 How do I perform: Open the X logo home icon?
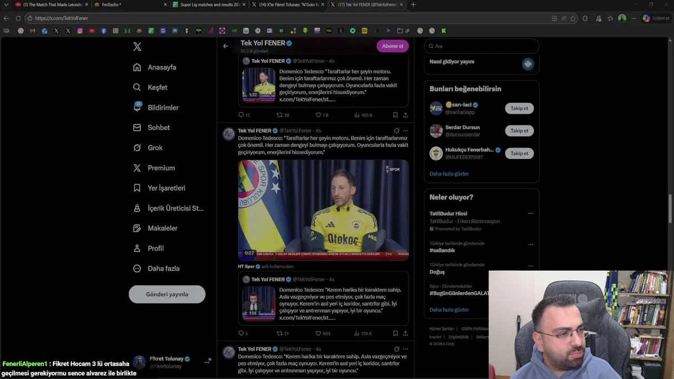pyautogui.click(x=137, y=47)
